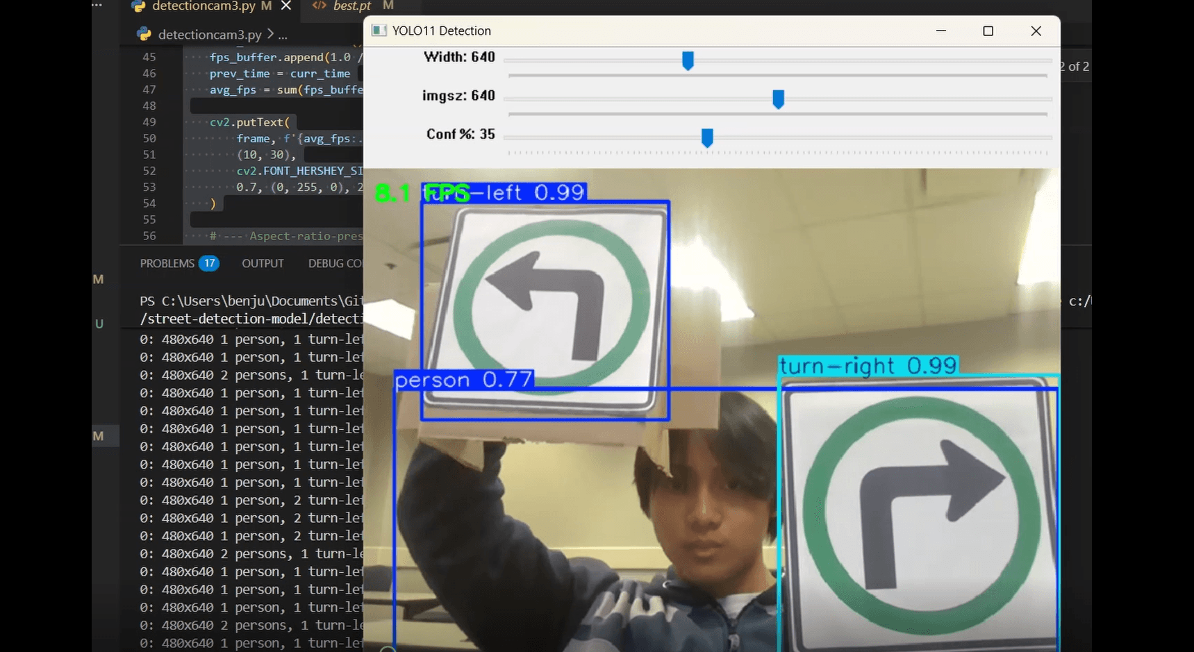The width and height of the screenshot is (1194, 652).
Task: Click the U git status marker in sidebar
Action: point(99,324)
